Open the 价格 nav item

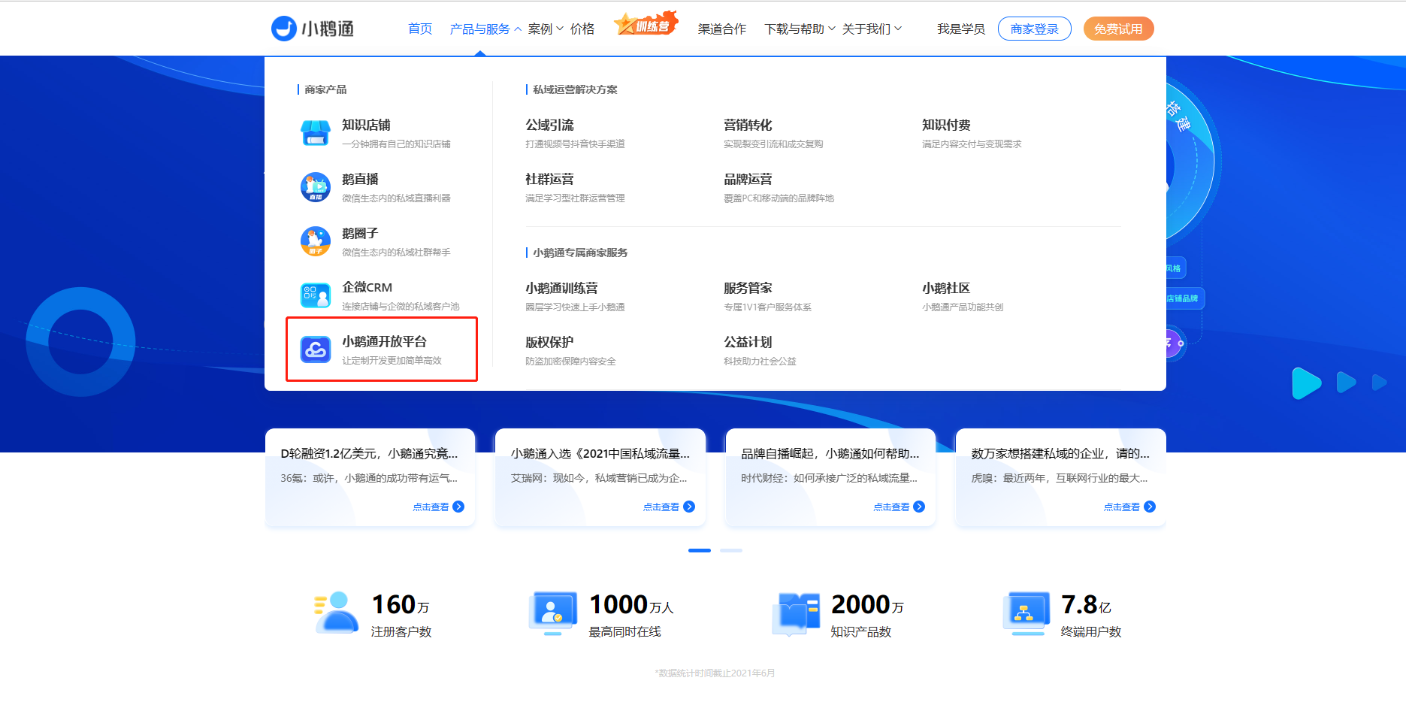(x=582, y=29)
